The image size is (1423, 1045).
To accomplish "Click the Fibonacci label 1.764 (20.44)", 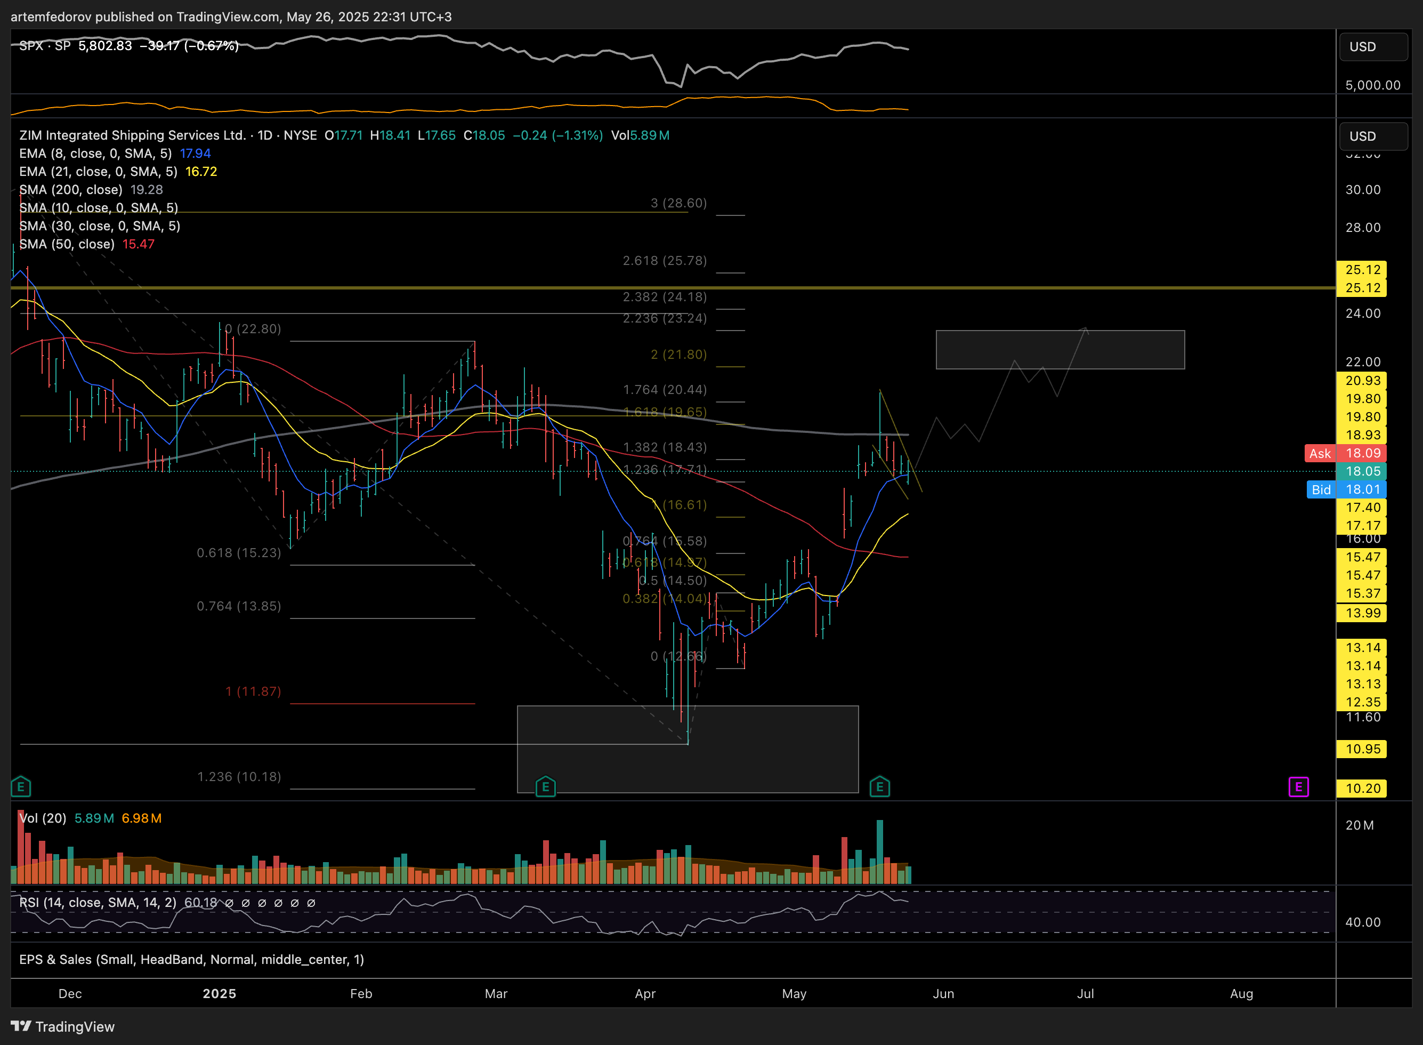I will tap(665, 390).
